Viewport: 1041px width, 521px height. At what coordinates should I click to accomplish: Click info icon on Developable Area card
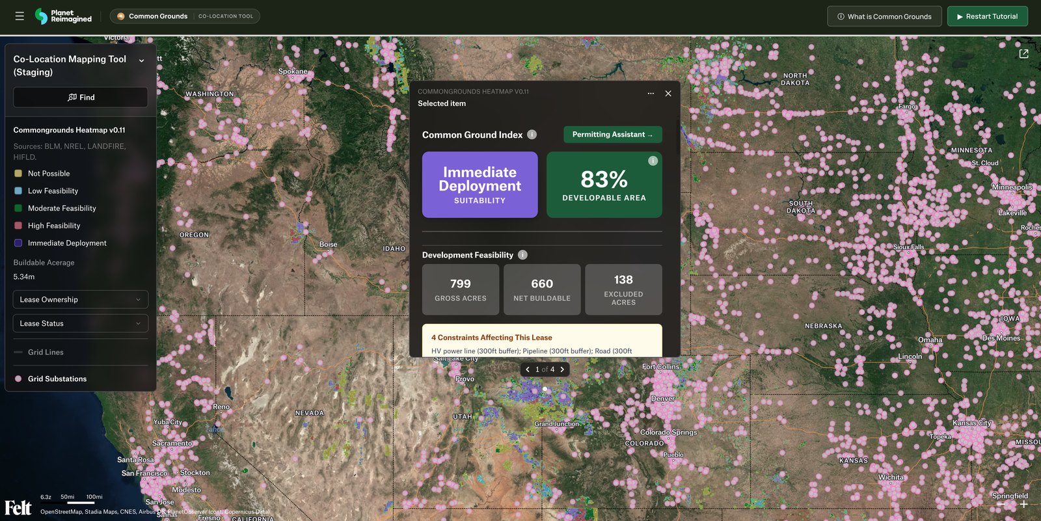coord(653,161)
